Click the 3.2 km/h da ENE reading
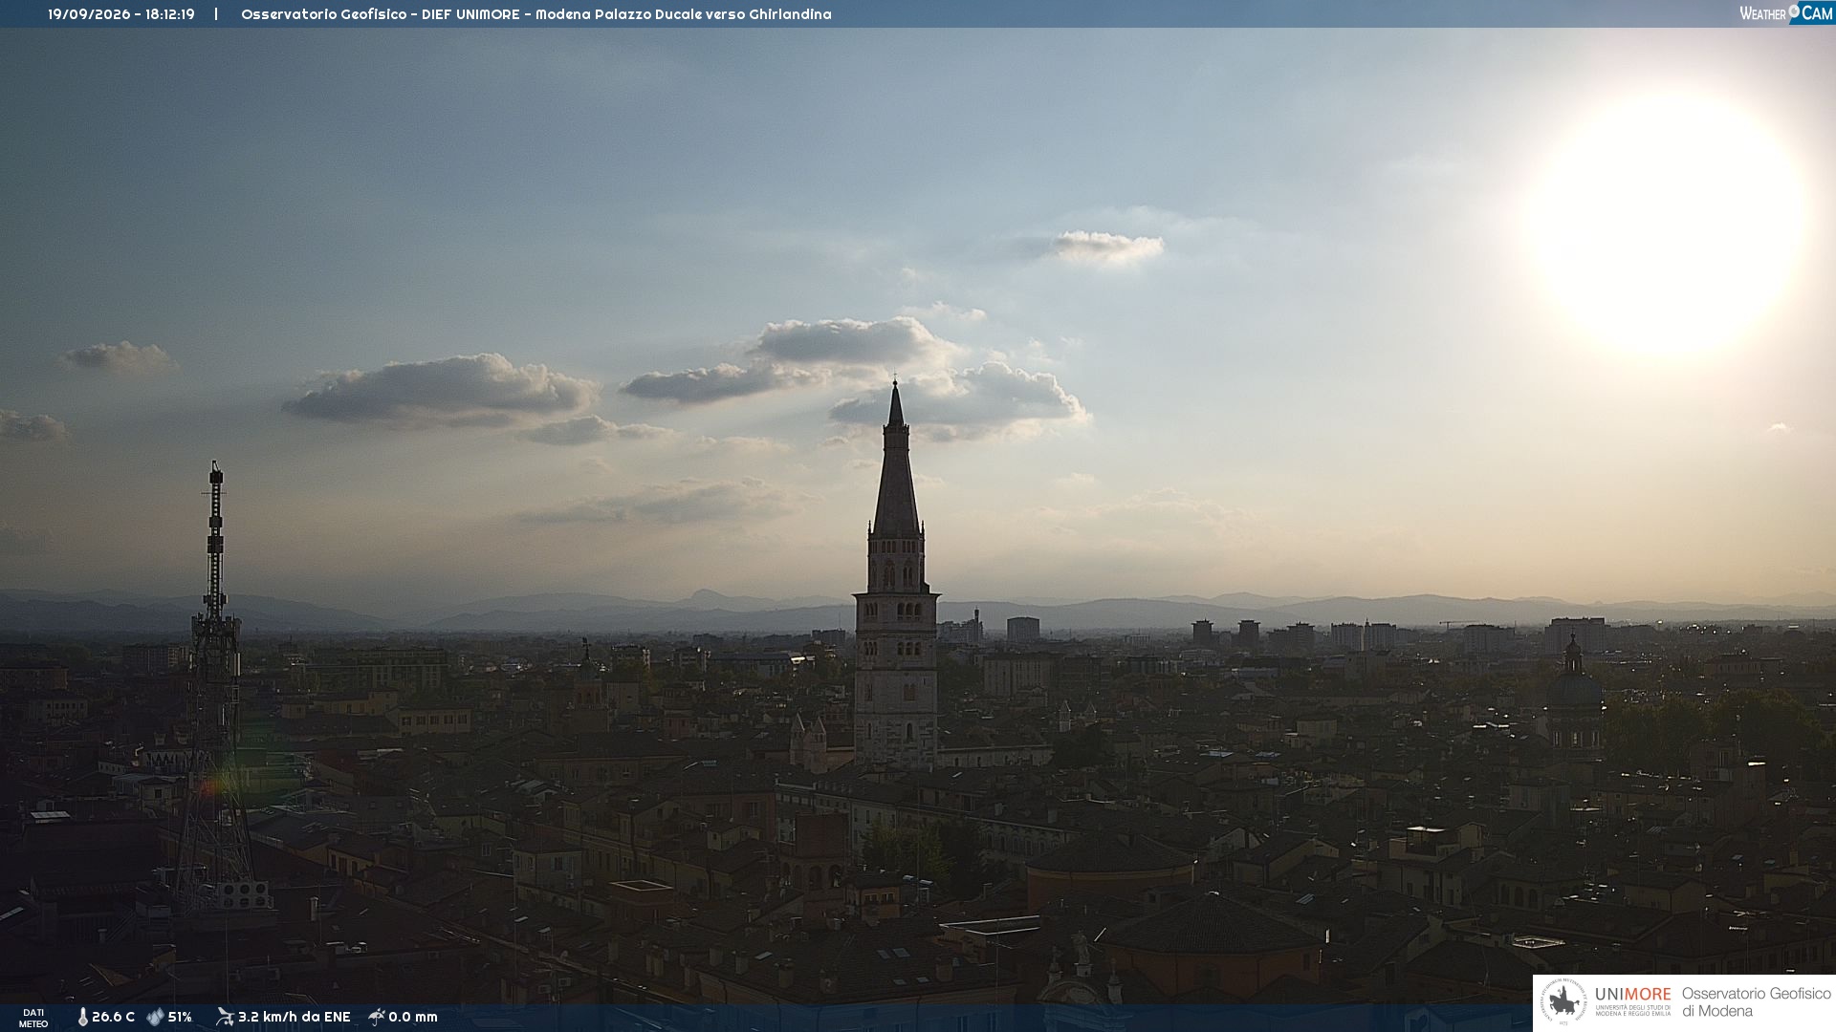Image resolution: width=1836 pixels, height=1032 pixels. click(295, 1017)
